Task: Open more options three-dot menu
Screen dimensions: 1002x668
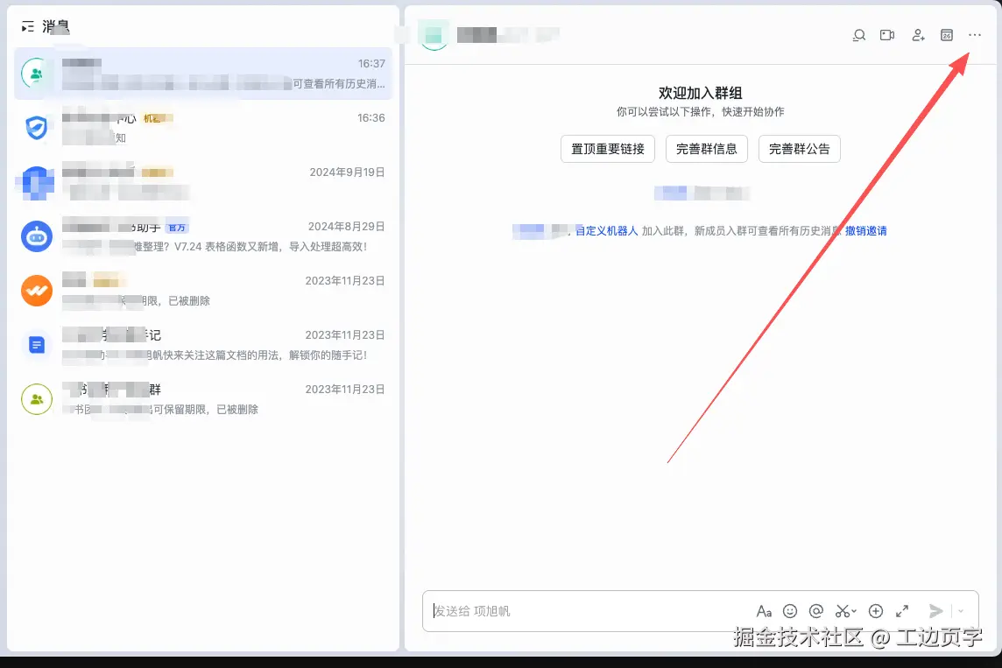Action: coord(975,35)
